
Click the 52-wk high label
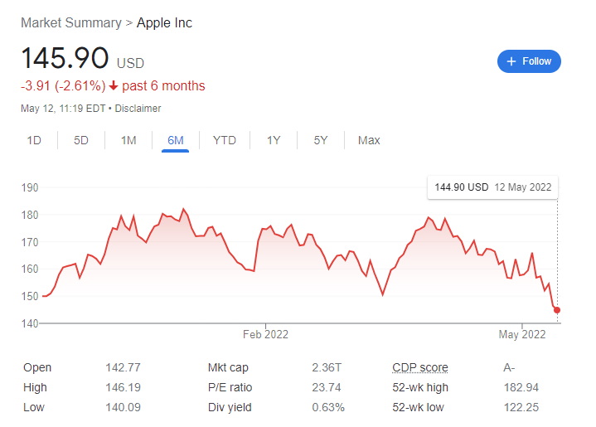pos(420,387)
